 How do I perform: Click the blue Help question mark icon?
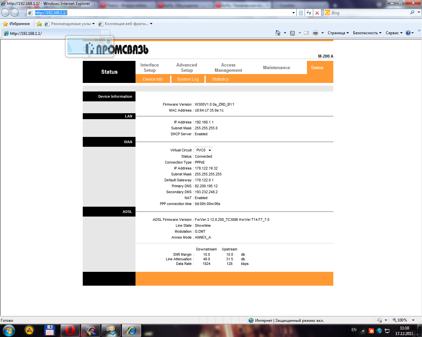click(408, 33)
